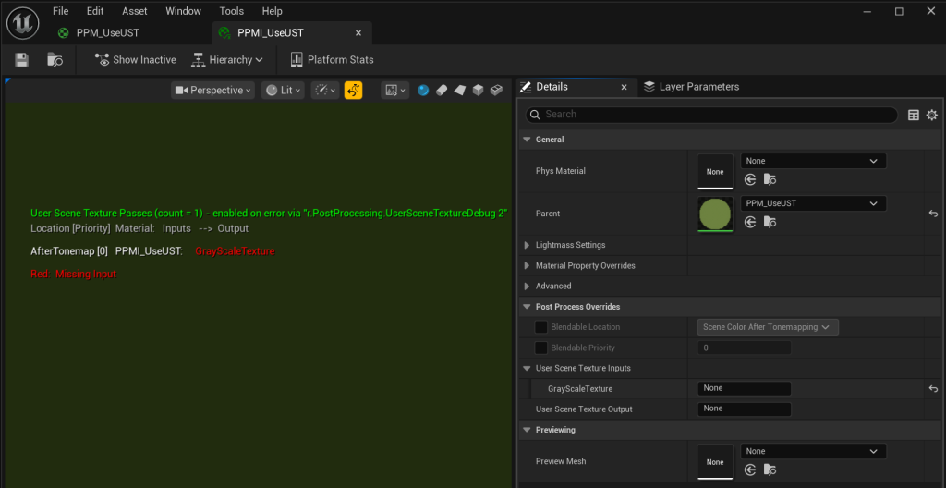Reset Parent property to default value

click(x=933, y=213)
